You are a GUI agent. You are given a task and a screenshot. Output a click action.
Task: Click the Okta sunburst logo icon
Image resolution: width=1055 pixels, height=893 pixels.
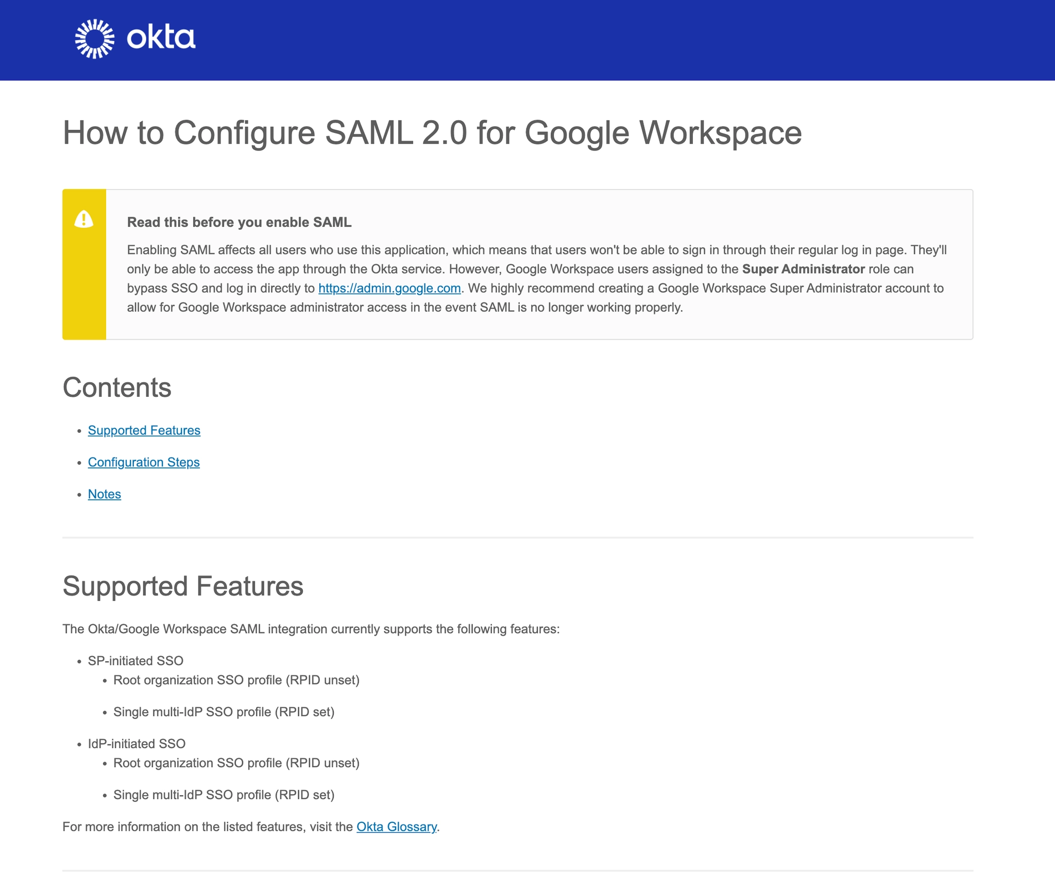click(94, 39)
